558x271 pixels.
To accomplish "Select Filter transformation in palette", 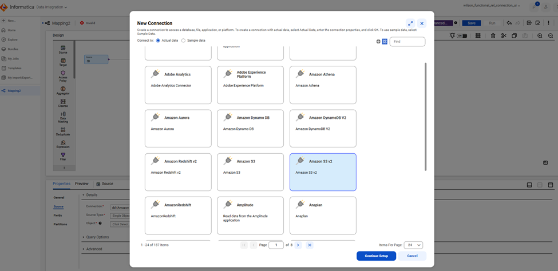I will coord(63,157).
